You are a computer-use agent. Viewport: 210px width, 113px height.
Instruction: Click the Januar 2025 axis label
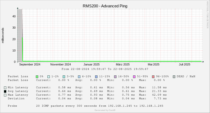click(91, 64)
